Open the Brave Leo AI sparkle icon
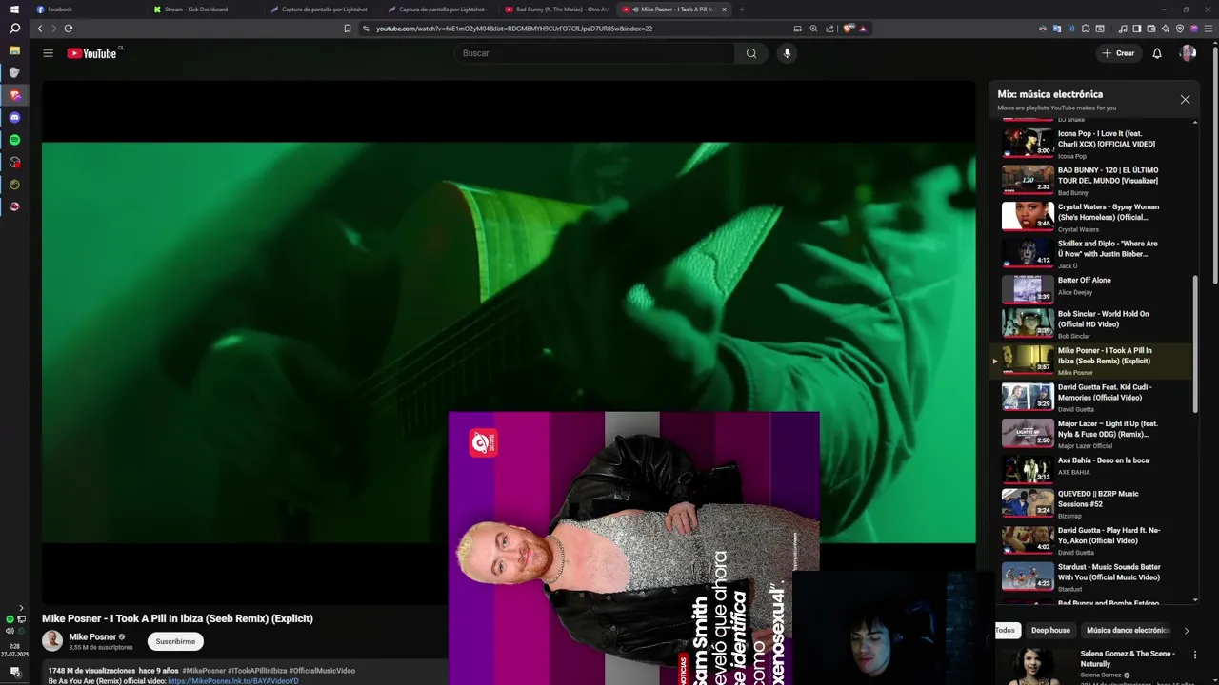The height and width of the screenshot is (685, 1219). (x=1166, y=29)
